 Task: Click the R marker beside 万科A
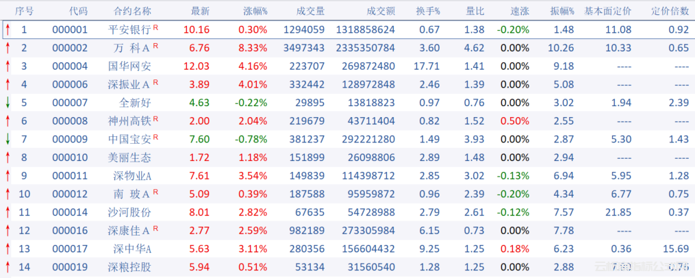(x=155, y=46)
